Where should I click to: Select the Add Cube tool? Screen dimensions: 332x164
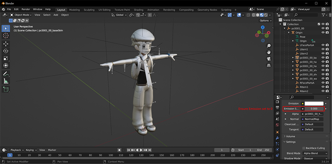click(6, 89)
